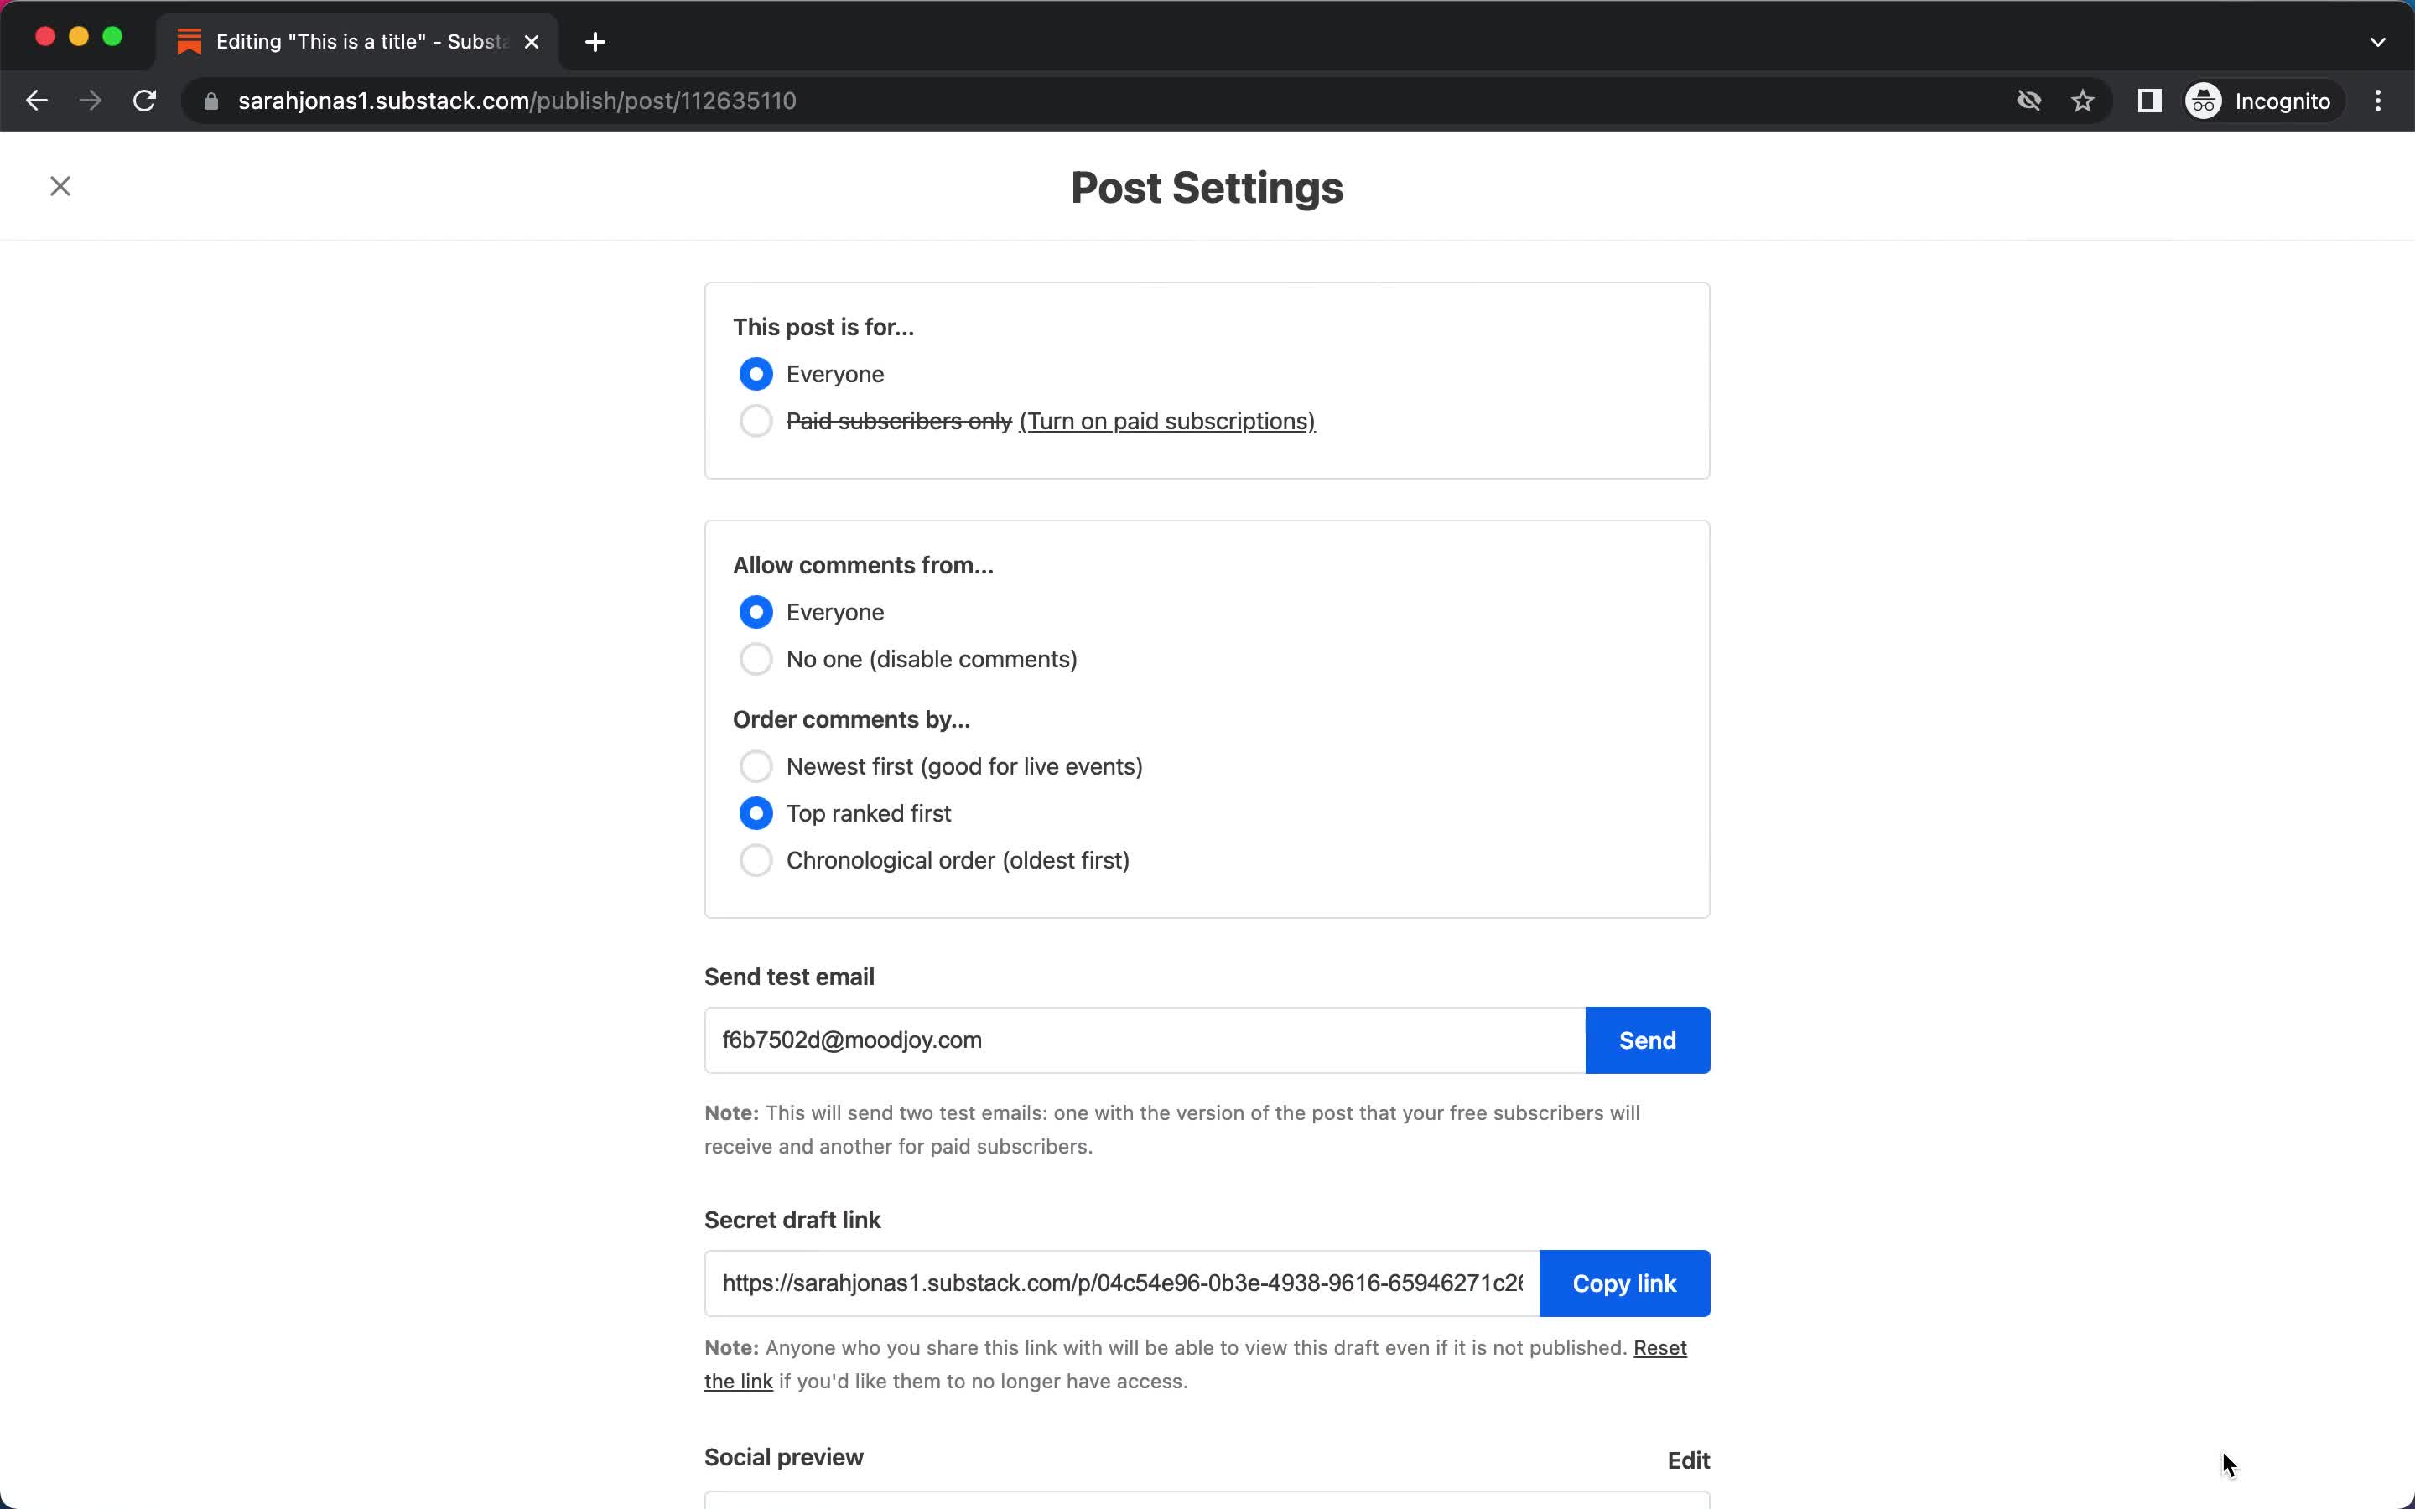This screenshot has width=2415, height=1509.
Task: Click the camera/screenshot disabled icon
Action: click(x=2026, y=101)
